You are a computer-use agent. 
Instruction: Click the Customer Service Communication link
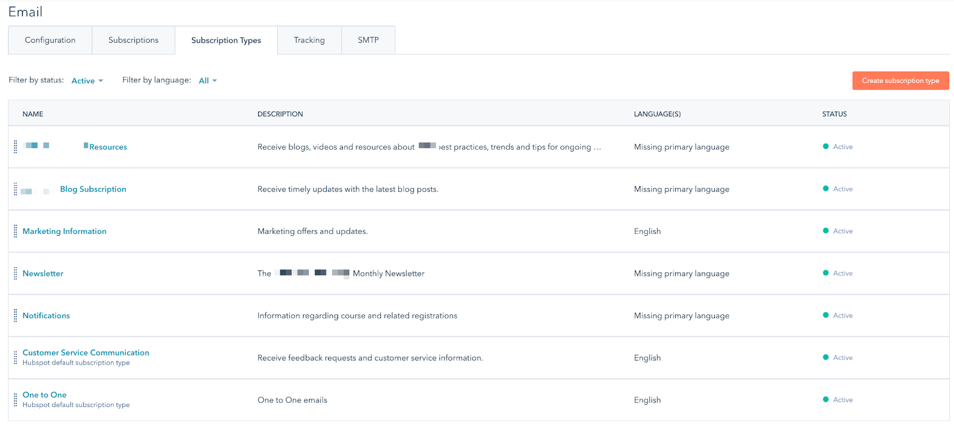pos(86,353)
